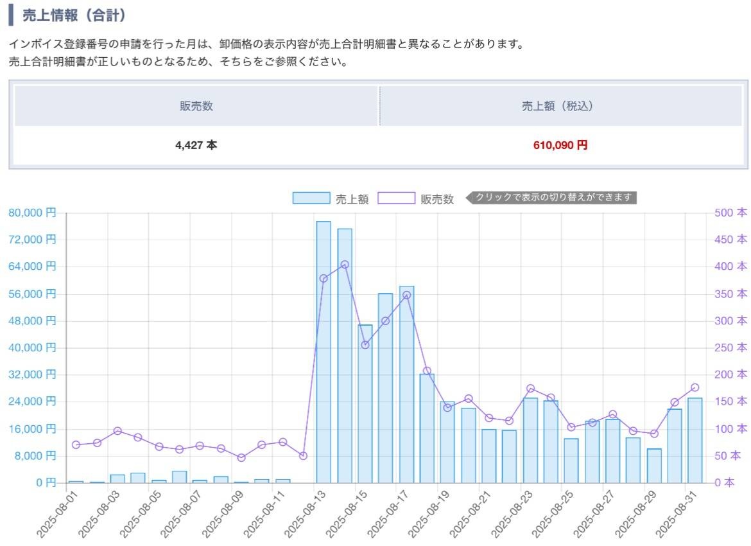Click the 売上情報（合計） section heading
The height and width of the screenshot is (546, 751).
(x=74, y=15)
